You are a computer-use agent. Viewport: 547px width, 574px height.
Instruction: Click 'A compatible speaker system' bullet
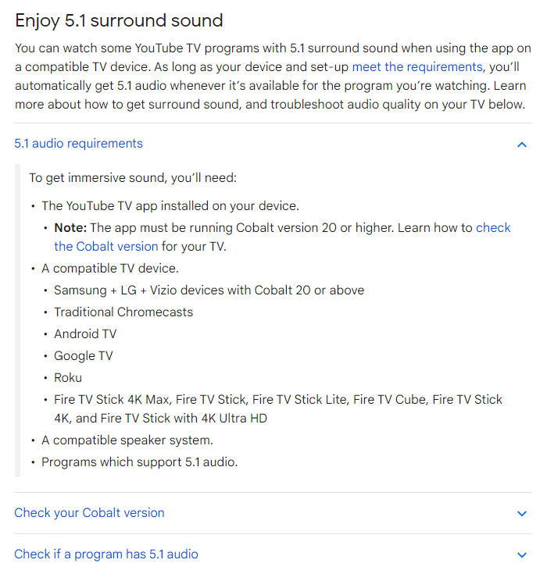[x=127, y=440]
